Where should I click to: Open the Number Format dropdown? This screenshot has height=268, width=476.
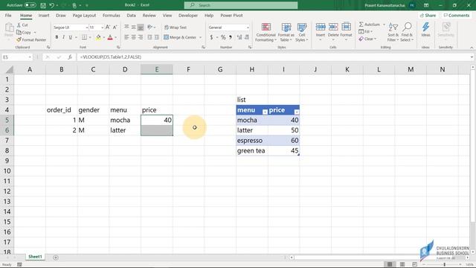[x=248, y=28]
